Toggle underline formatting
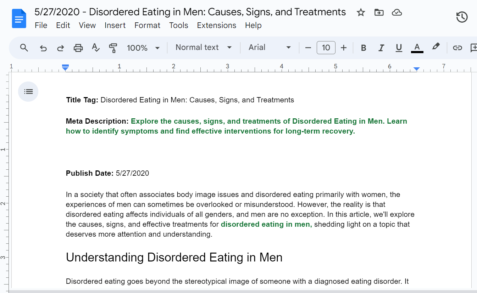This screenshot has width=477, height=293. [x=399, y=48]
